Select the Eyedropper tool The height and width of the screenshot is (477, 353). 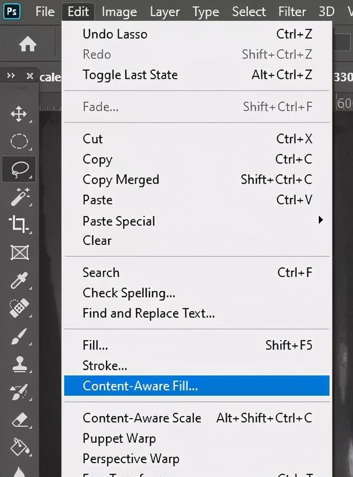[x=19, y=280]
